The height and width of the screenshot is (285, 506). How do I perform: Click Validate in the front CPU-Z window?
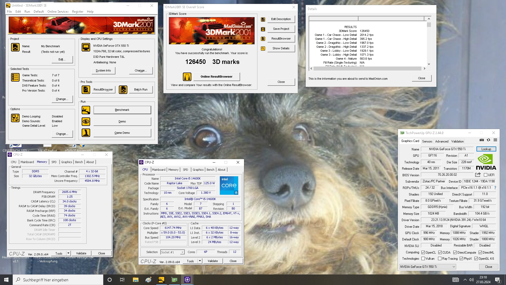[x=213, y=261]
